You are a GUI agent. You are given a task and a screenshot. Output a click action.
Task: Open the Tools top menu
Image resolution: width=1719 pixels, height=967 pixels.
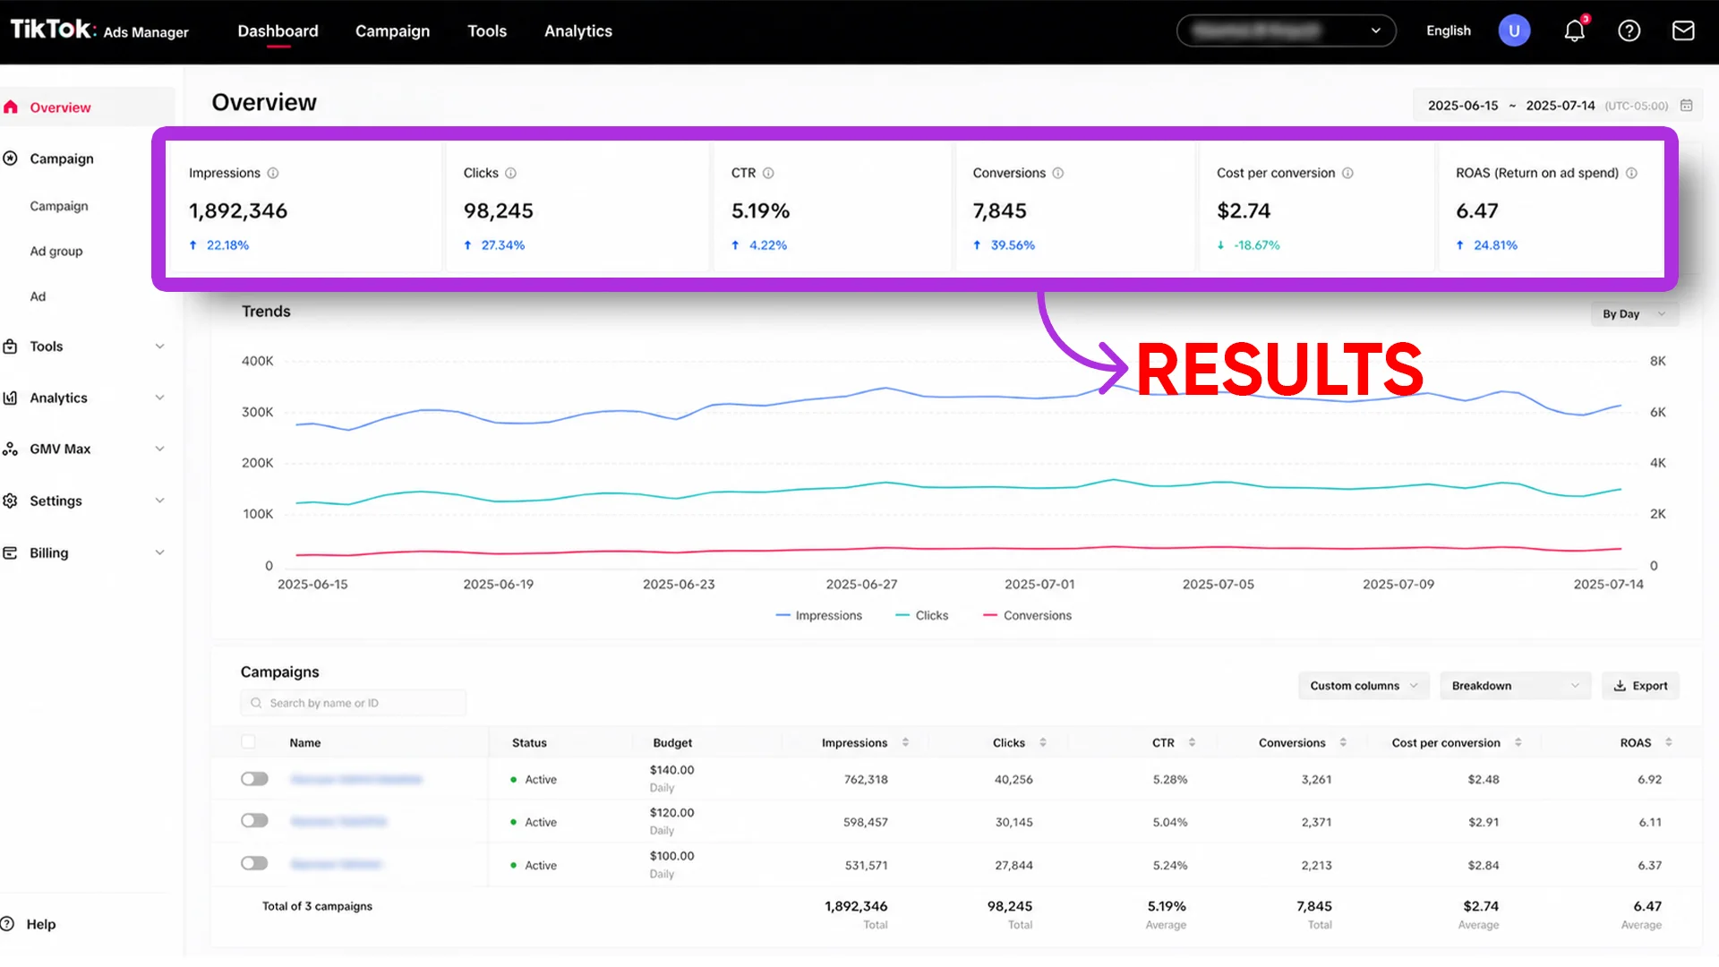tap(487, 30)
